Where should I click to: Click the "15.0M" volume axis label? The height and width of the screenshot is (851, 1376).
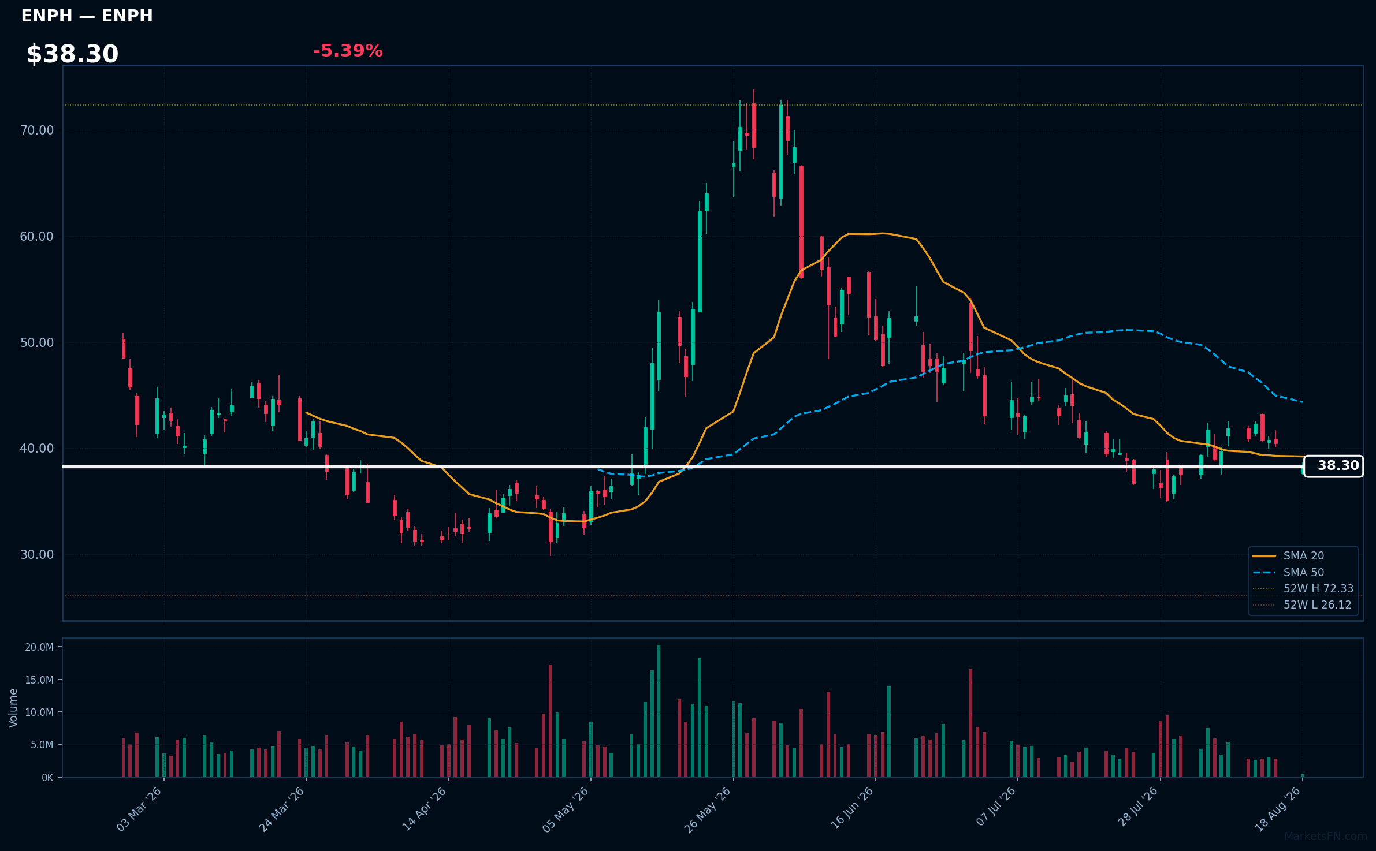pyautogui.click(x=39, y=680)
